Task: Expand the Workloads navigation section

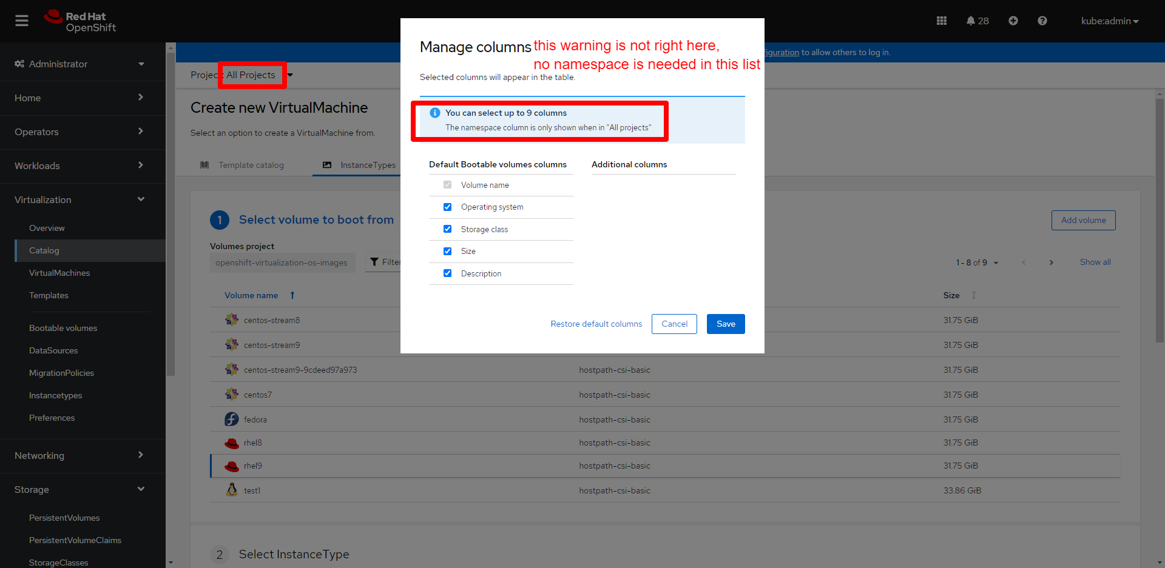Action: 83,165
